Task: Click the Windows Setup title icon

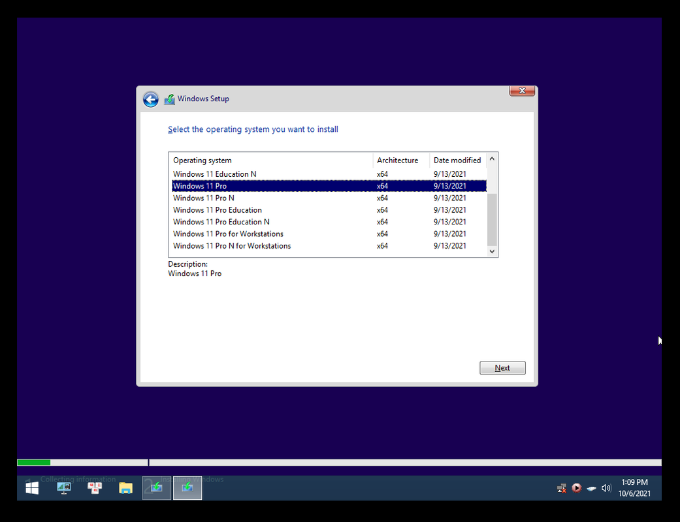Action: point(170,99)
